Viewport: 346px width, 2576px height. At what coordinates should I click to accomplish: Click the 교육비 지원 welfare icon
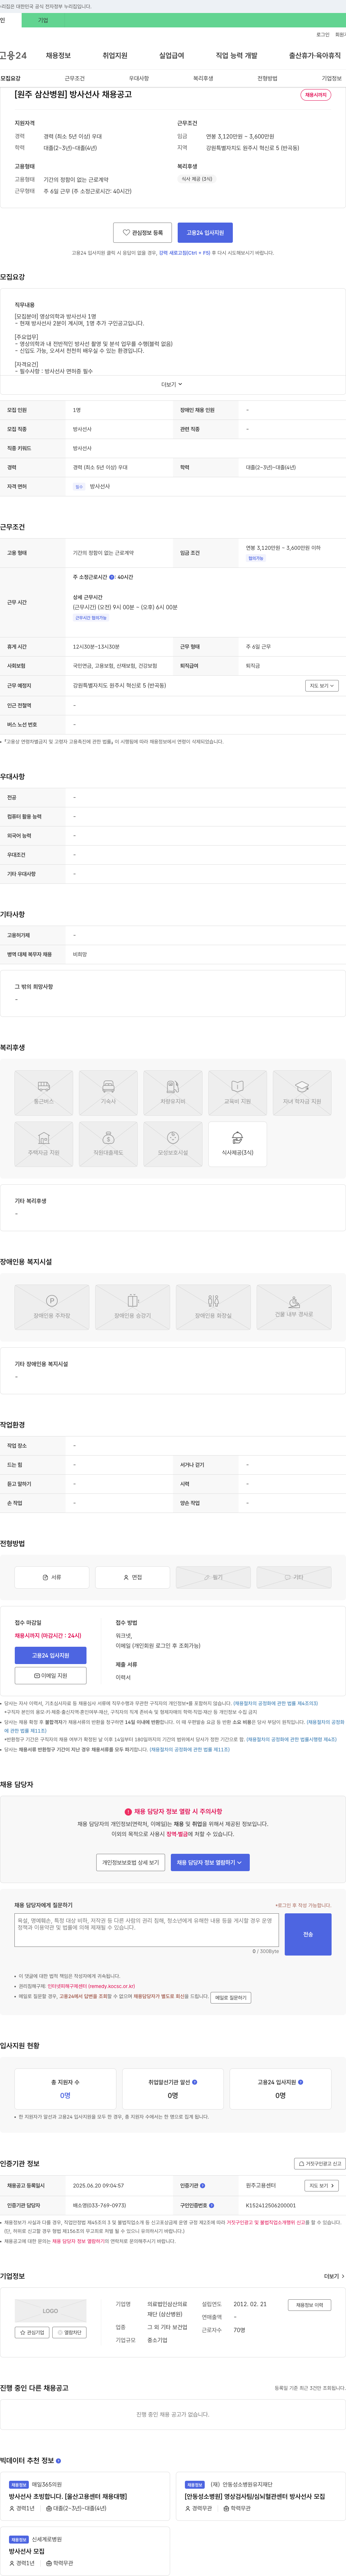[237, 1093]
